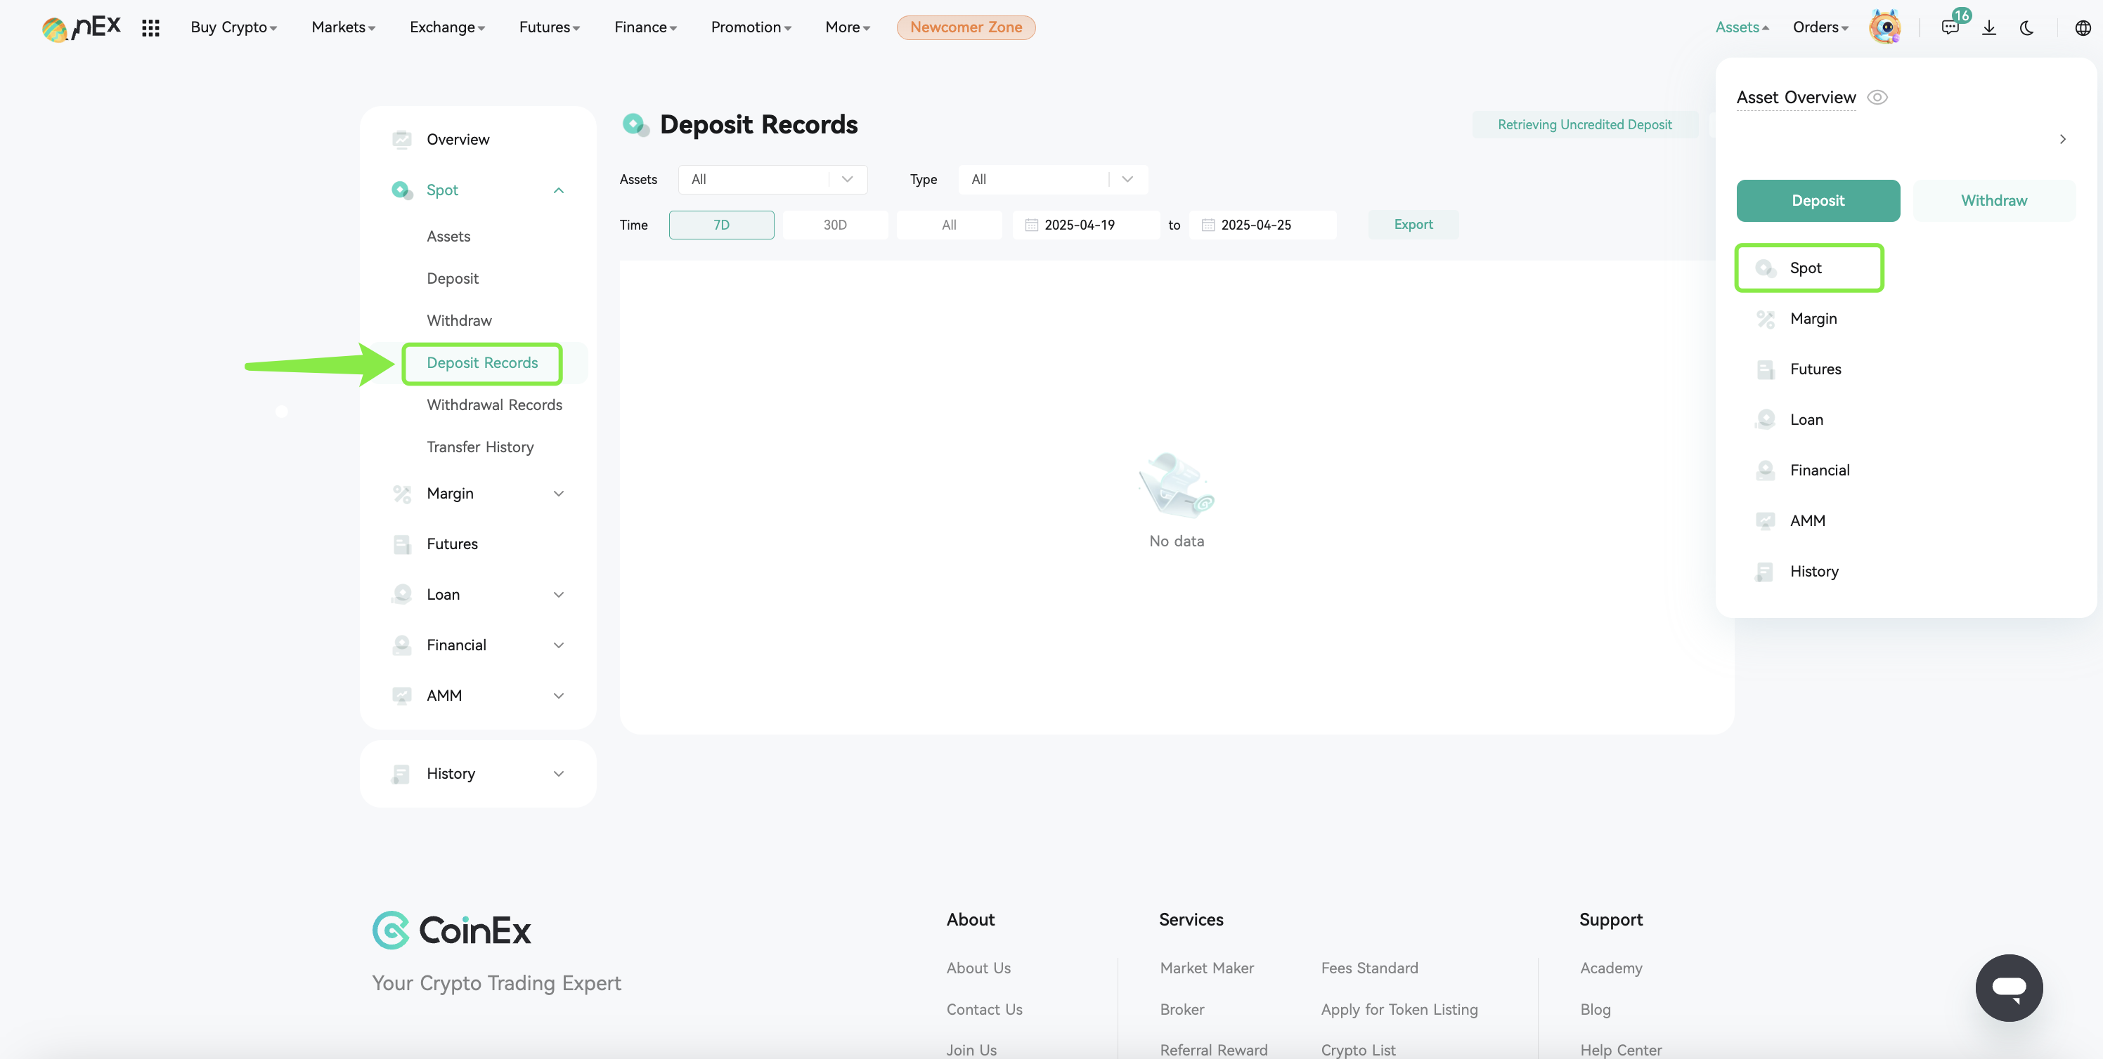Viewport: 2103px width, 1059px height.
Task: Click the Export button
Action: (x=1412, y=225)
